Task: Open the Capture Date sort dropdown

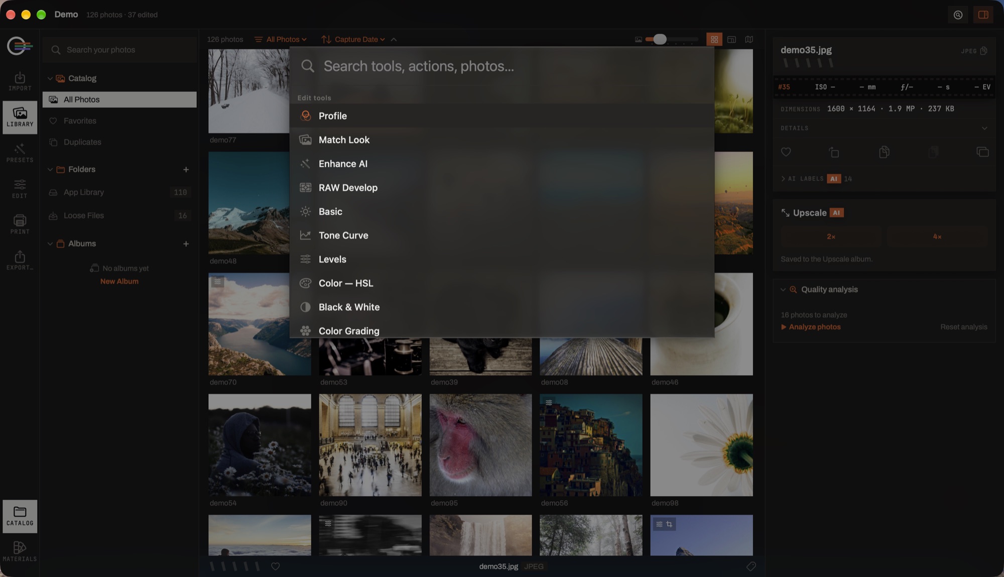Action: pos(353,39)
